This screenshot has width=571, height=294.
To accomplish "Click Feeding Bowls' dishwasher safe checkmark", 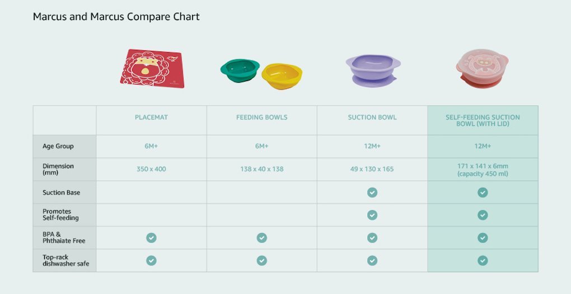I will [261, 260].
